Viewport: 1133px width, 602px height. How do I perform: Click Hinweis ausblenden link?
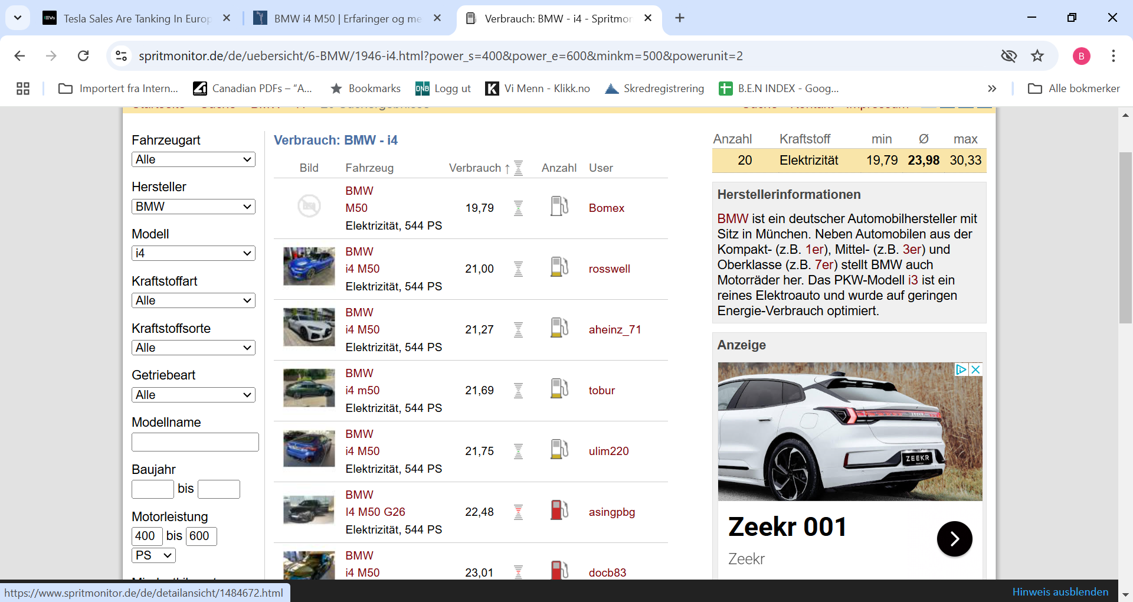(1060, 592)
